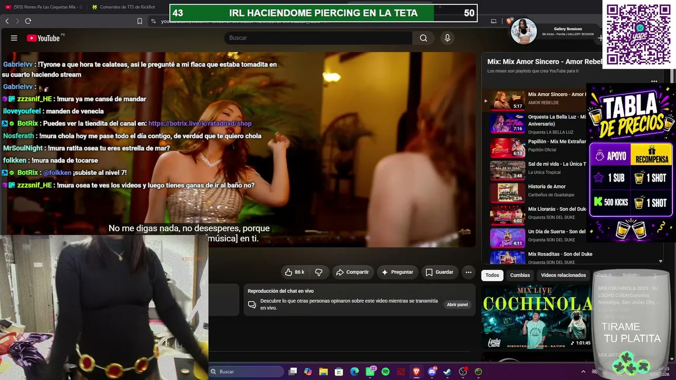Click chat username Nosferath
The height and width of the screenshot is (380, 676).
click(x=18, y=136)
